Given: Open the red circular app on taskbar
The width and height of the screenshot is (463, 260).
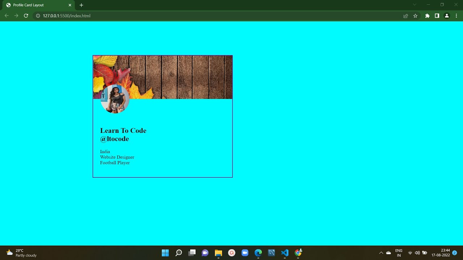Looking at the screenshot, I should (x=232, y=253).
